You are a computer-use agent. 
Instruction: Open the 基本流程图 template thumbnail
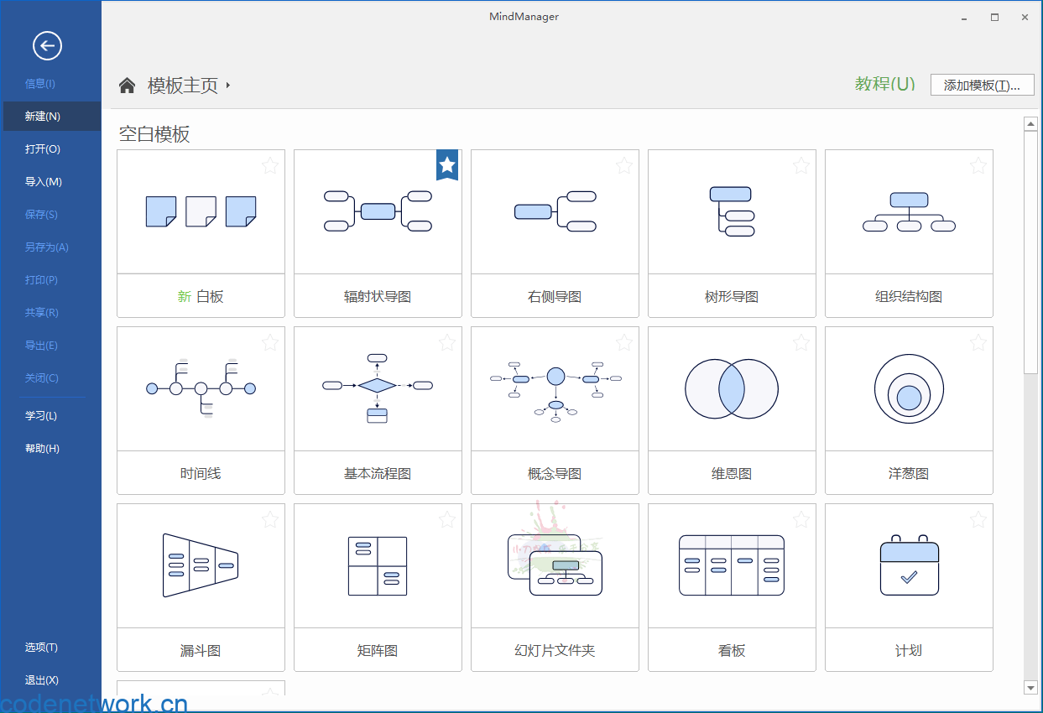(378, 388)
